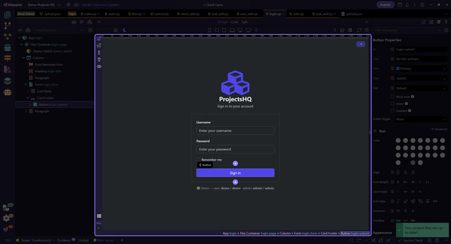Open the CSS styles panel icon

(x=439, y=22)
